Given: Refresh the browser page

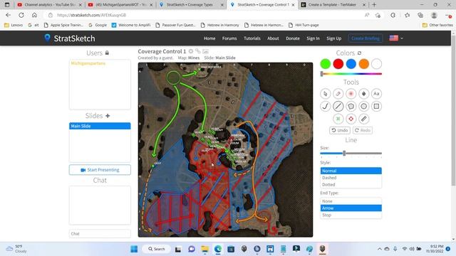Looking at the screenshot, I should [x=21, y=15].
